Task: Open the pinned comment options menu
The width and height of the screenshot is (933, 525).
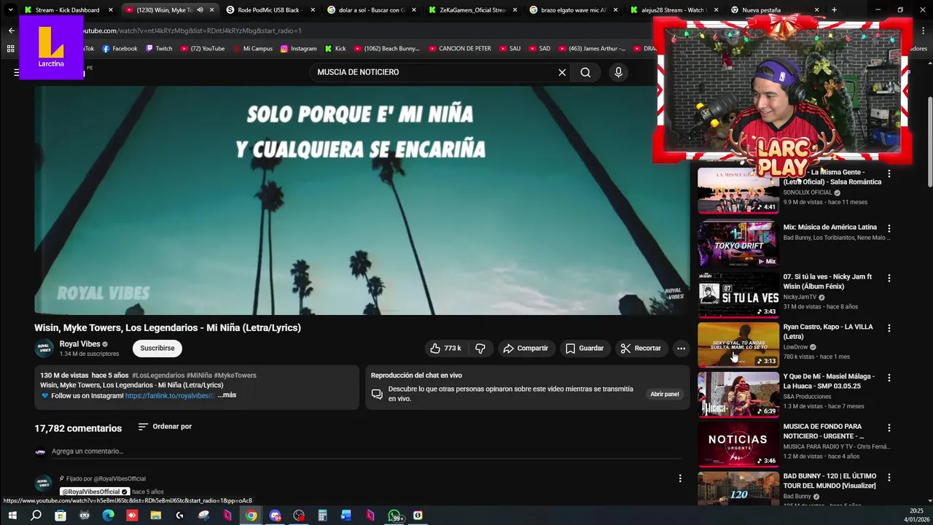Action: pyautogui.click(x=680, y=478)
